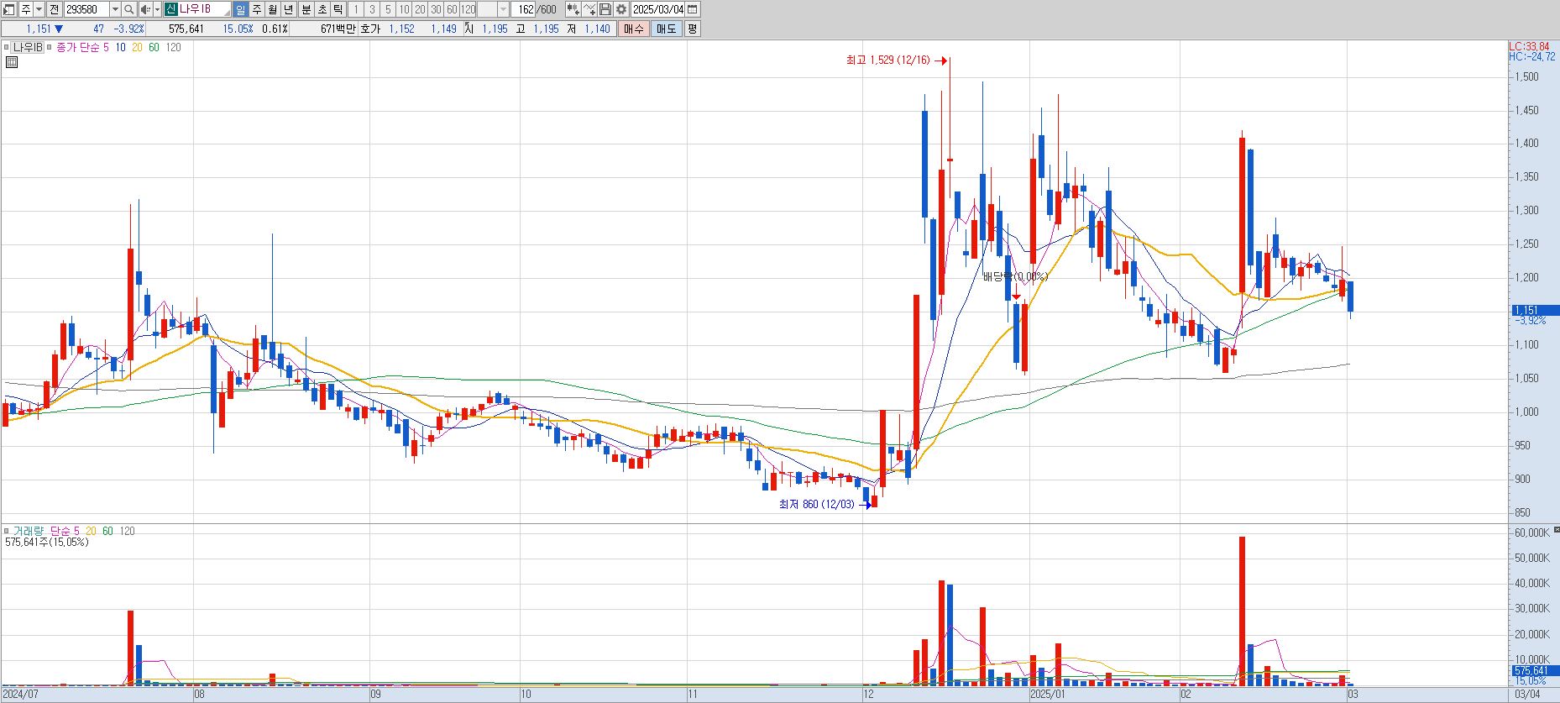This screenshot has height=703, width=1560.
Task: Click the add candlestick chart icon
Action: pyautogui.click(x=573, y=9)
